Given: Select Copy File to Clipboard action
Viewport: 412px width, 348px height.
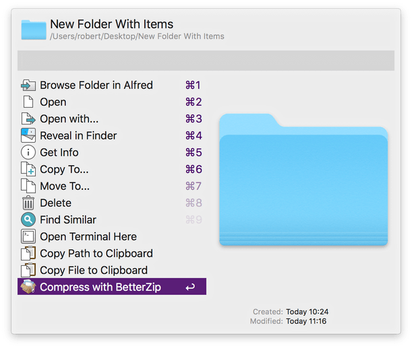Looking at the screenshot, I should click(x=94, y=271).
